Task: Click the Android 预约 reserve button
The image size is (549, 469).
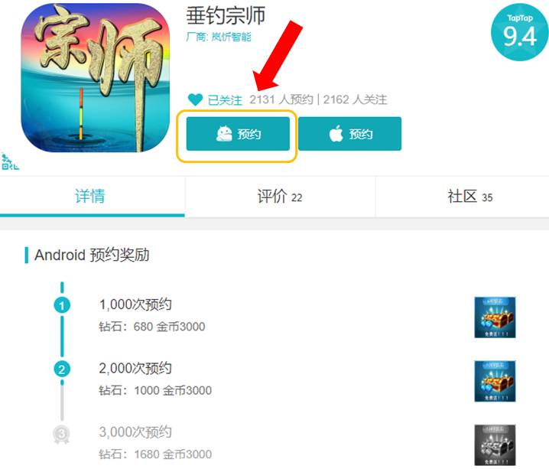Action: tap(238, 134)
